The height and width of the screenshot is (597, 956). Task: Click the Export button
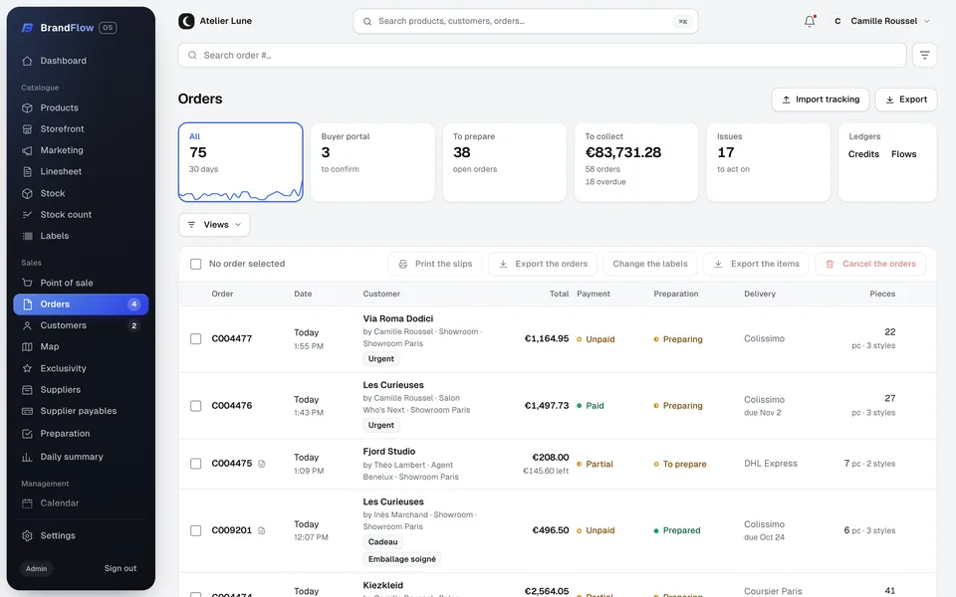coord(906,99)
